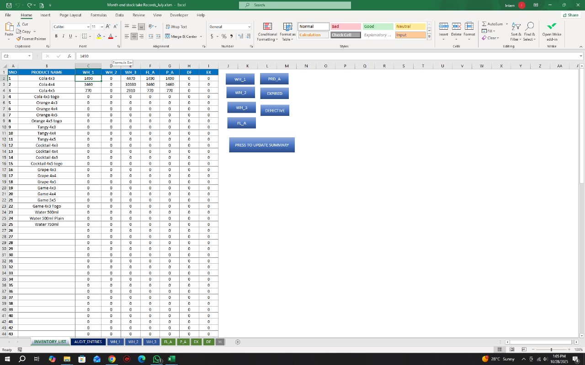Click the Search box in title bar
This screenshot has height=365, width=585.
click(x=295, y=5)
